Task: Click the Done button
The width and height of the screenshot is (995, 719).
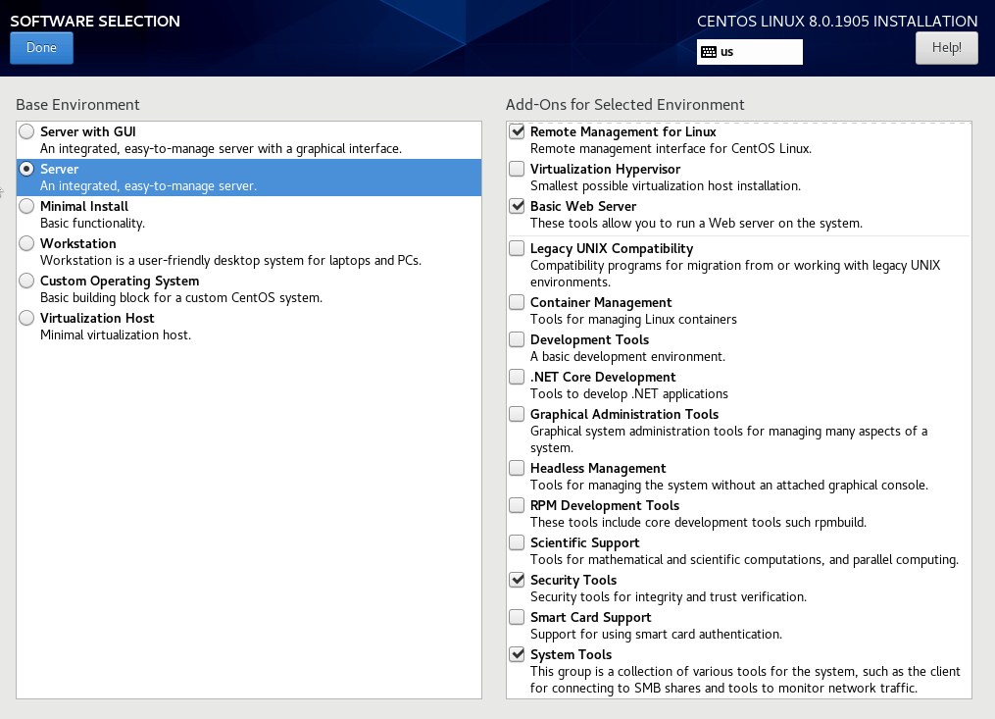Action: click(41, 48)
